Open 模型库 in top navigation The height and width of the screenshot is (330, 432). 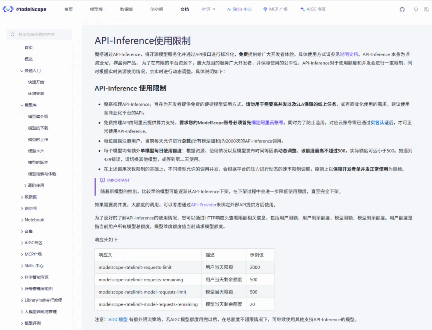point(96,9)
